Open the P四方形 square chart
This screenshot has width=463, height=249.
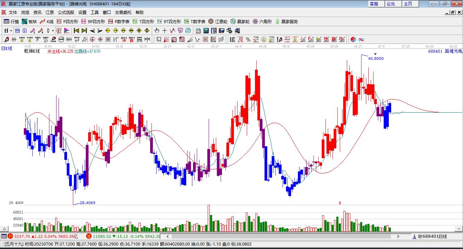(67, 21)
